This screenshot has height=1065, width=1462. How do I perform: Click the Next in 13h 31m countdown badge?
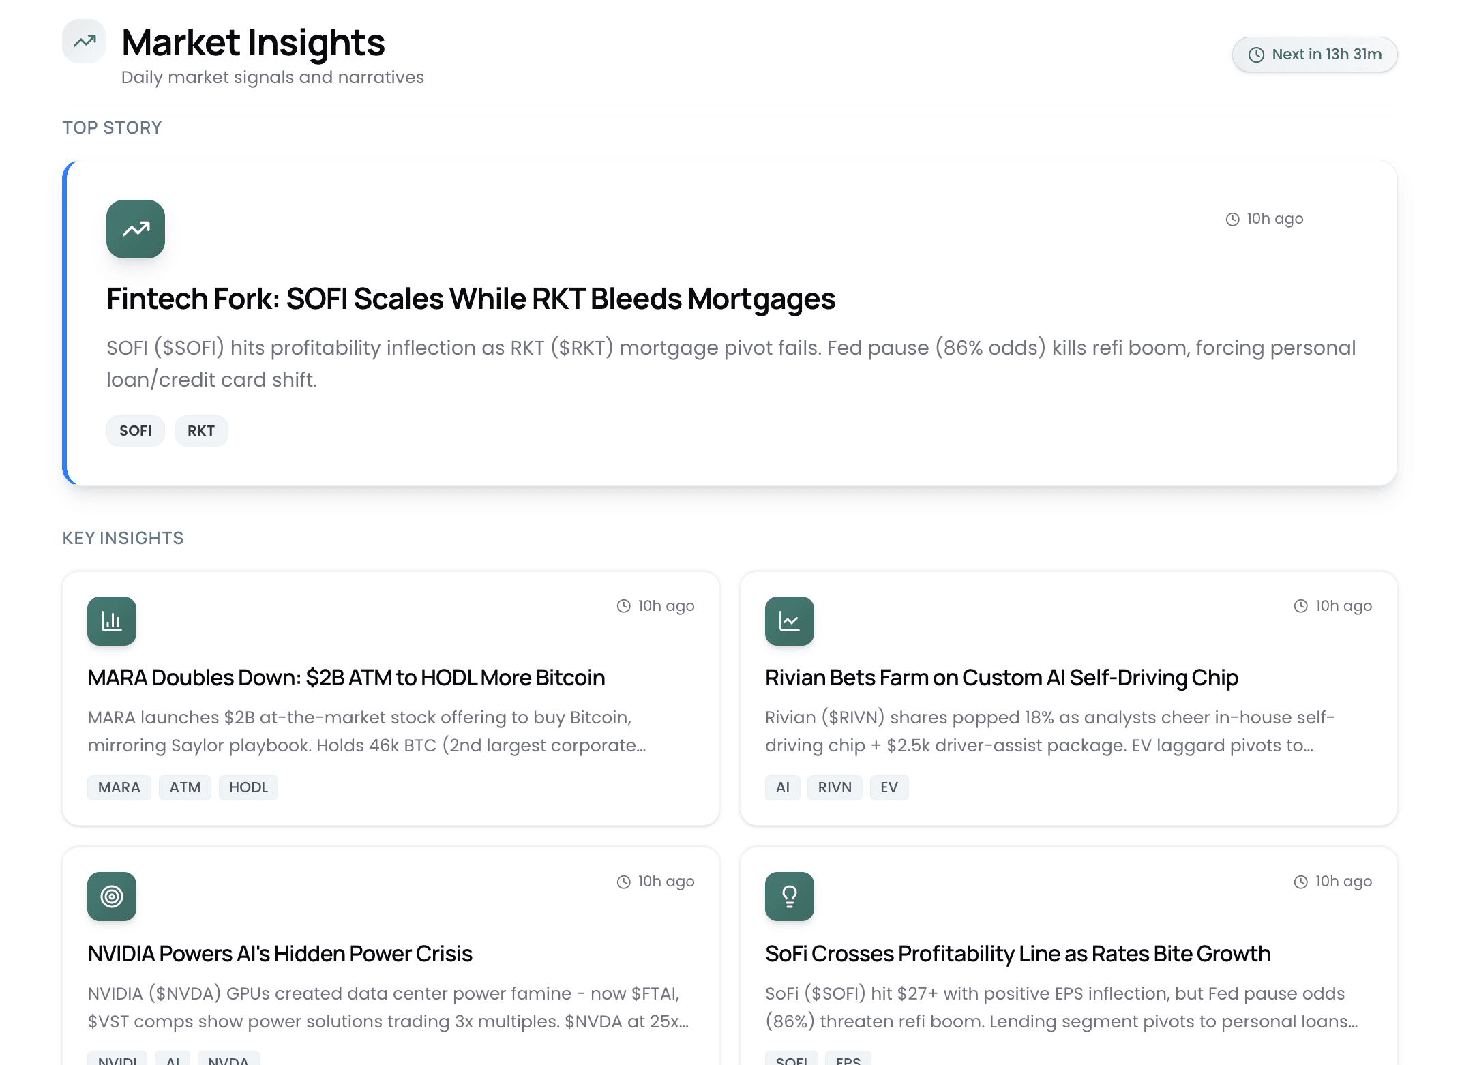(1314, 54)
